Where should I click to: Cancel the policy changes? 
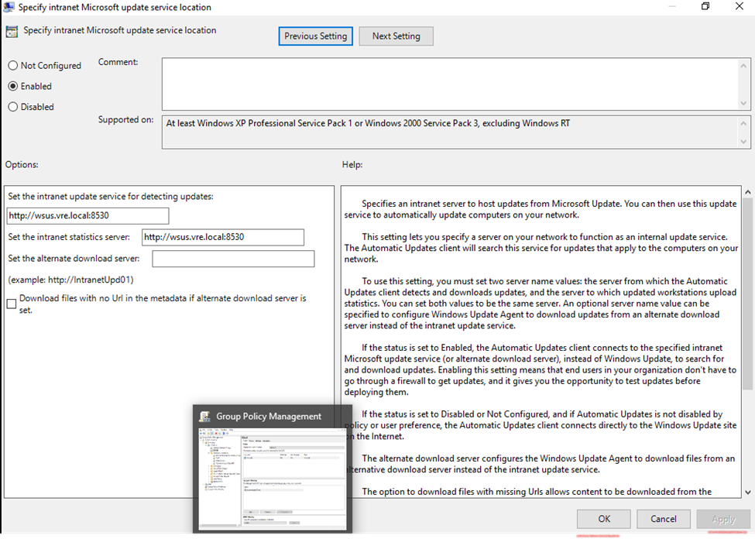[x=664, y=519]
